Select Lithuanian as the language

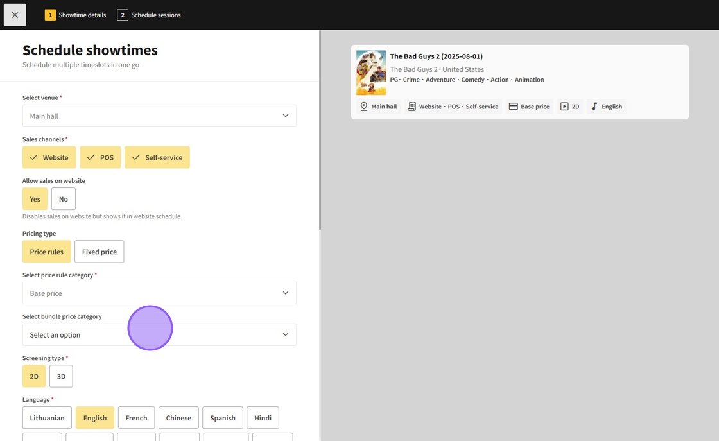47,418
